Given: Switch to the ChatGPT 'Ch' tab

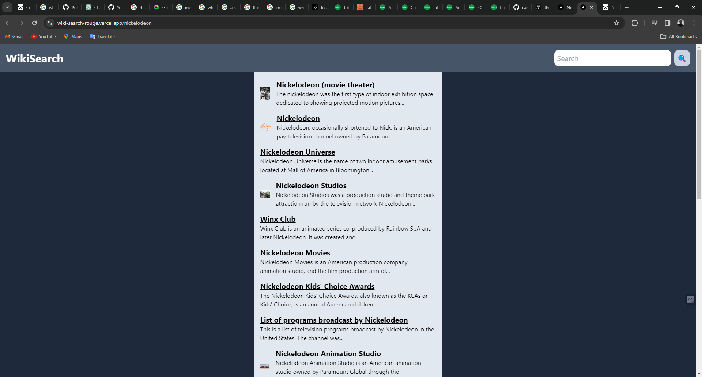Looking at the screenshot, I should (x=93, y=7).
